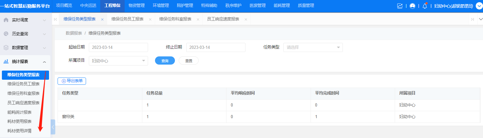Open 质量管理 in top navigation
483x138 pixels.
pyautogui.click(x=306, y=6)
